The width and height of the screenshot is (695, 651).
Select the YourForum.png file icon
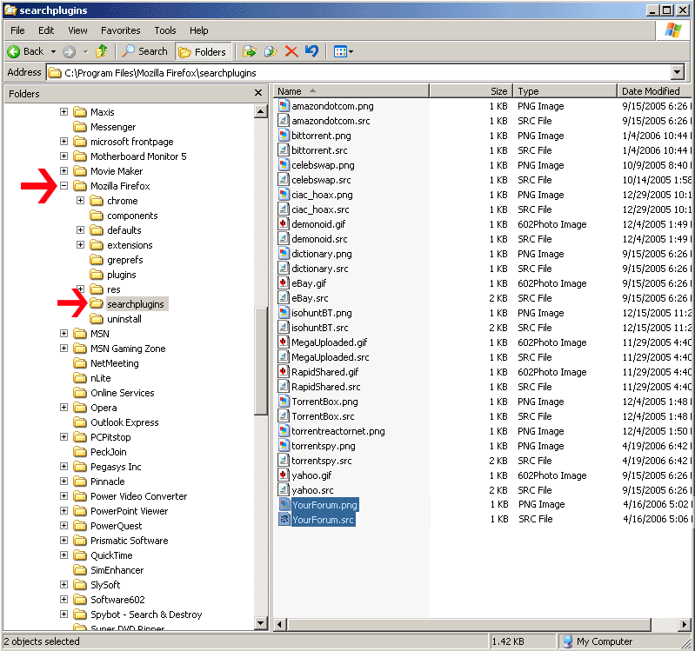coord(284,504)
